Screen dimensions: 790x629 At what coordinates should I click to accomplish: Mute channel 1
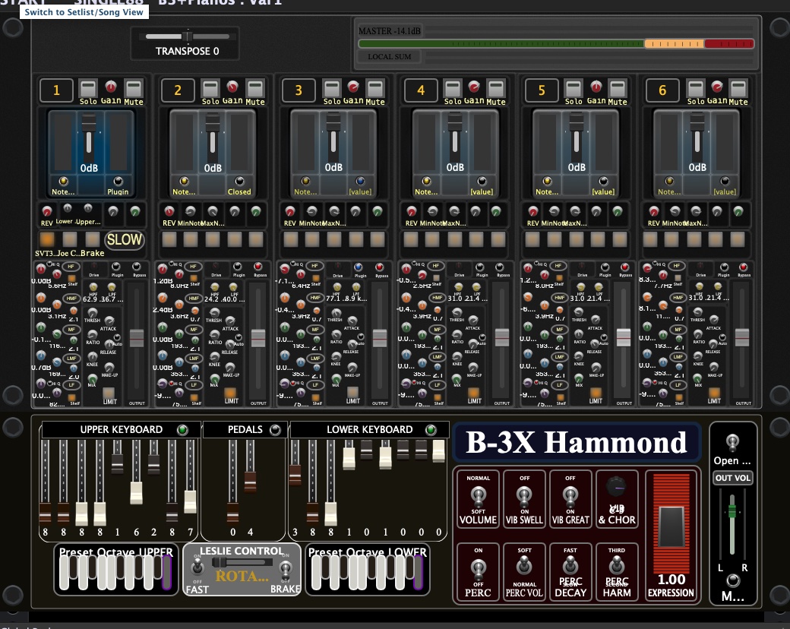point(134,89)
